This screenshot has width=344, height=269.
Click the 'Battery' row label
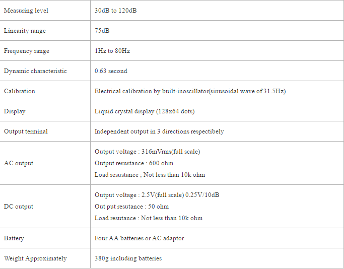click(x=14, y=238)
